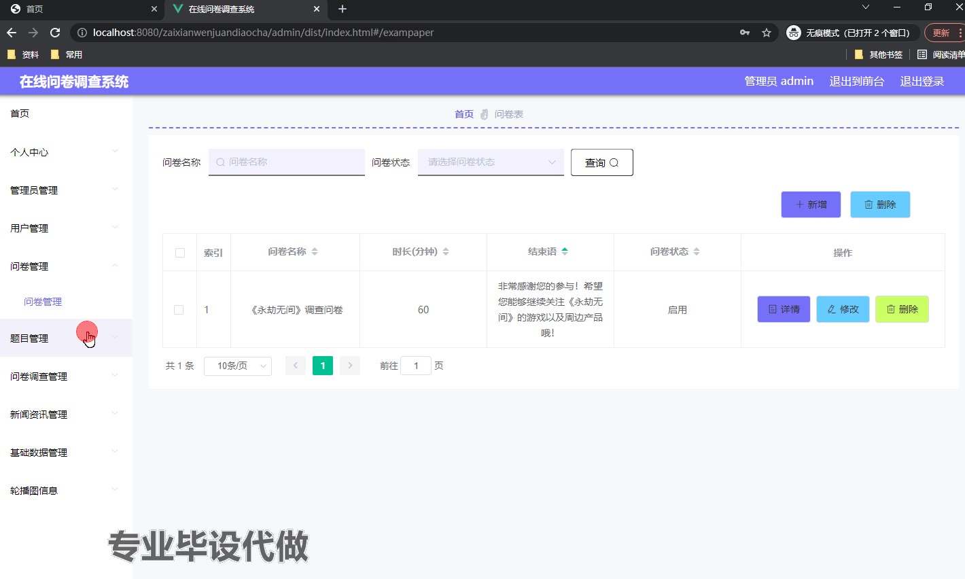Viewport: 965px width, 579px height.
Task: Switch to the 首页 browser tab
Action: pos(82,9)
